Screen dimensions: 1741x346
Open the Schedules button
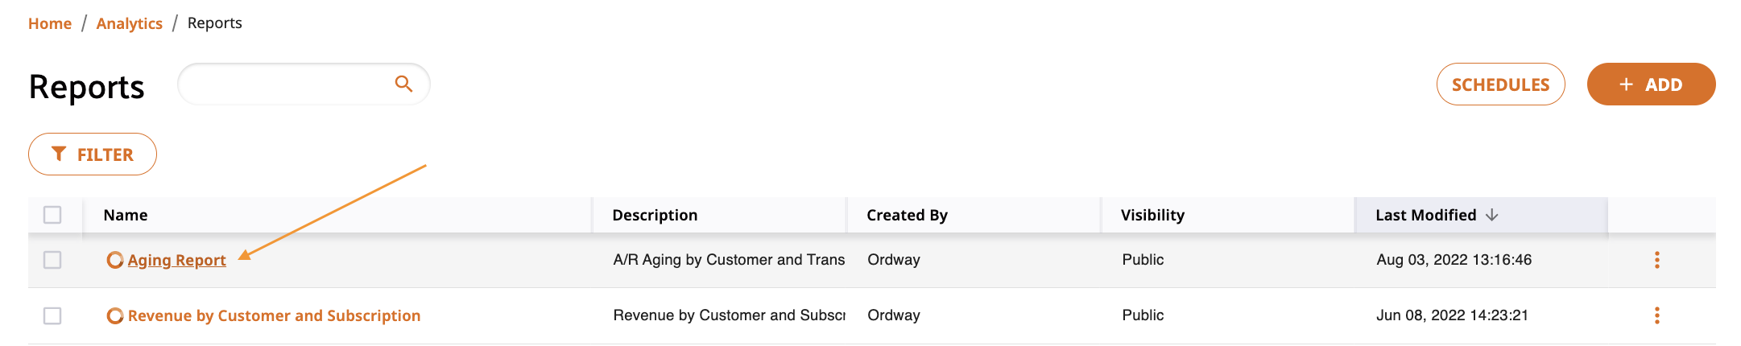[1500, 84]
